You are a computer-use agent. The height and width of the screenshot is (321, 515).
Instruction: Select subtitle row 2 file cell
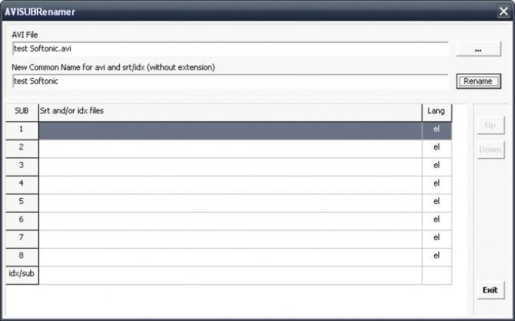point(230,148)
